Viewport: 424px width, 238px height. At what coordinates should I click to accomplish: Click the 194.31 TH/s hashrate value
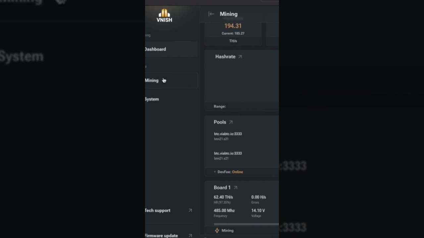pyautogui.click(x=233, y=26)
